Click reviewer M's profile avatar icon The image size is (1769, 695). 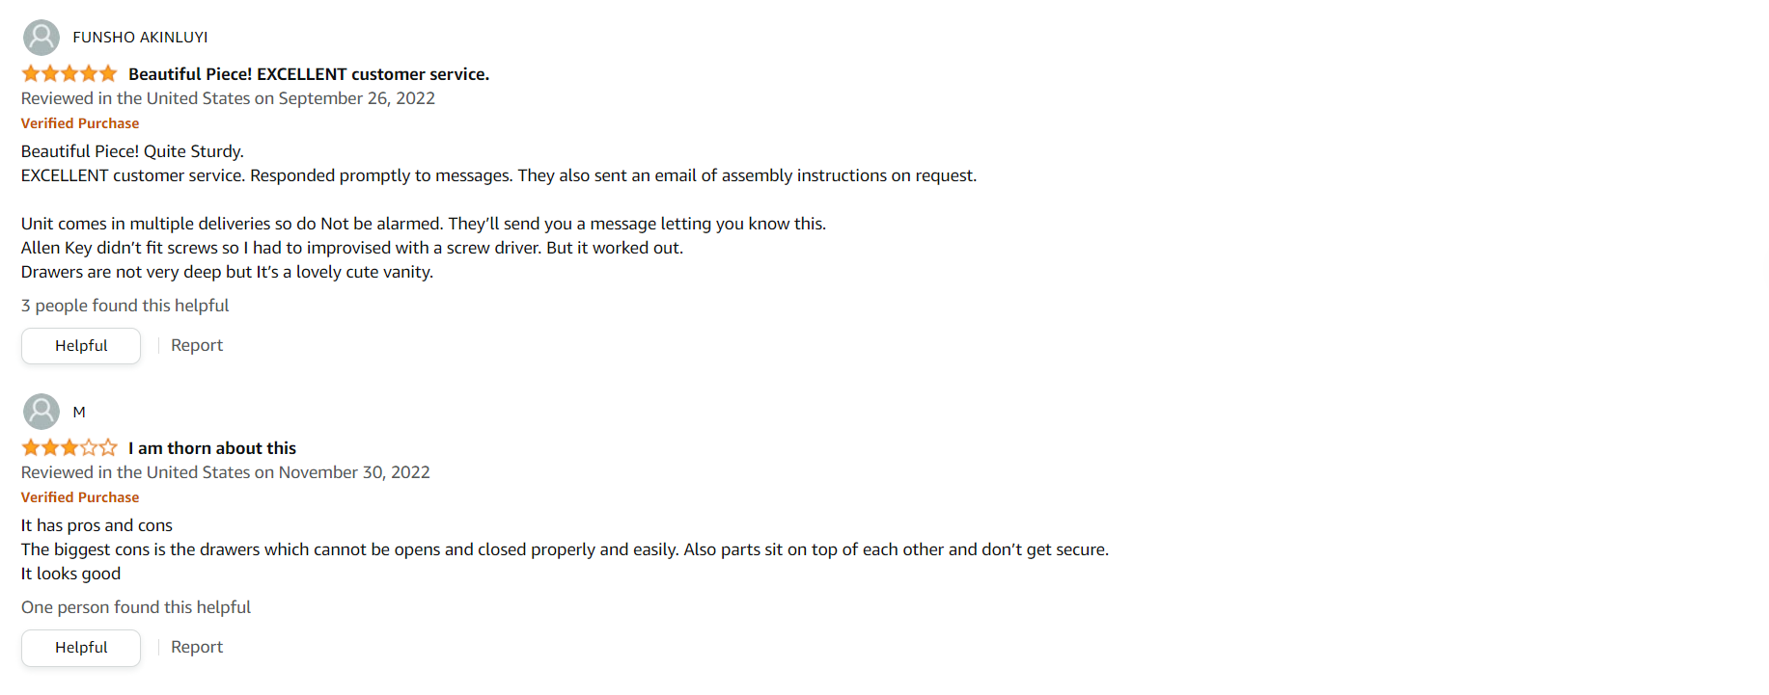pyautogui.click(x=41, y=412)
